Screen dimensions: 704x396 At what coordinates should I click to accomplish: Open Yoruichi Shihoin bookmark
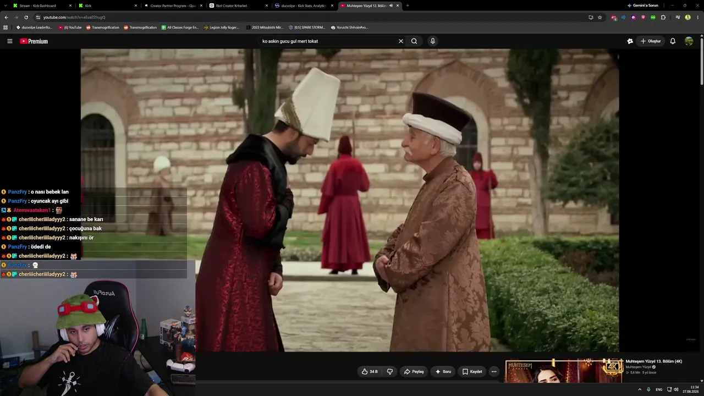(349, 27)
